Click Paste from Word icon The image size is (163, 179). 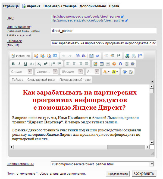pos(49,56)
